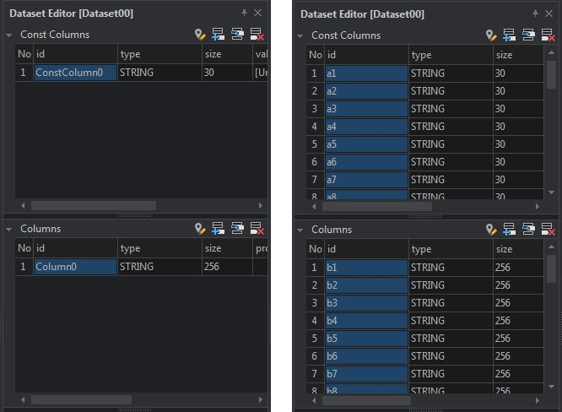Click insert column icon above the Column0 row
Image resolution: width=562 pixels, height=412 pixels.
[x=238, y=229]
